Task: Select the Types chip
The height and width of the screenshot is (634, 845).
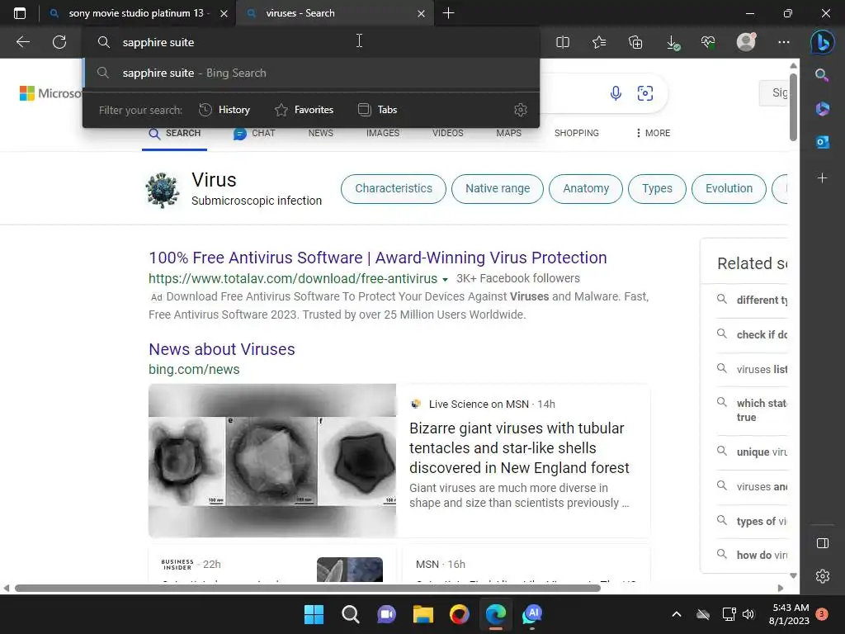Action: click(657, 189)
